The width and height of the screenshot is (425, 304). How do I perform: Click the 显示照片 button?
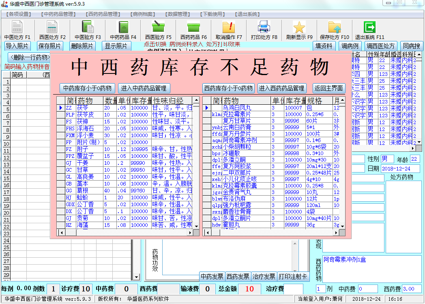pyautogui.click(x=116, y=46)
